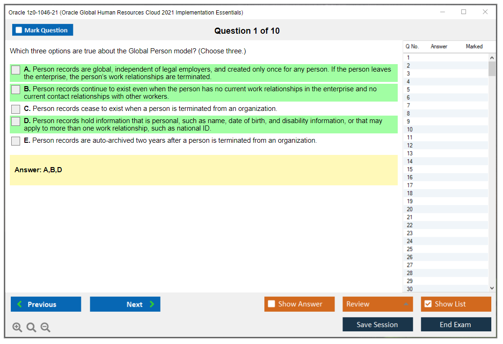The height and width of the screenshot is (344, 503).
Task: Select question 19 in the list
Action: point(445,202)
